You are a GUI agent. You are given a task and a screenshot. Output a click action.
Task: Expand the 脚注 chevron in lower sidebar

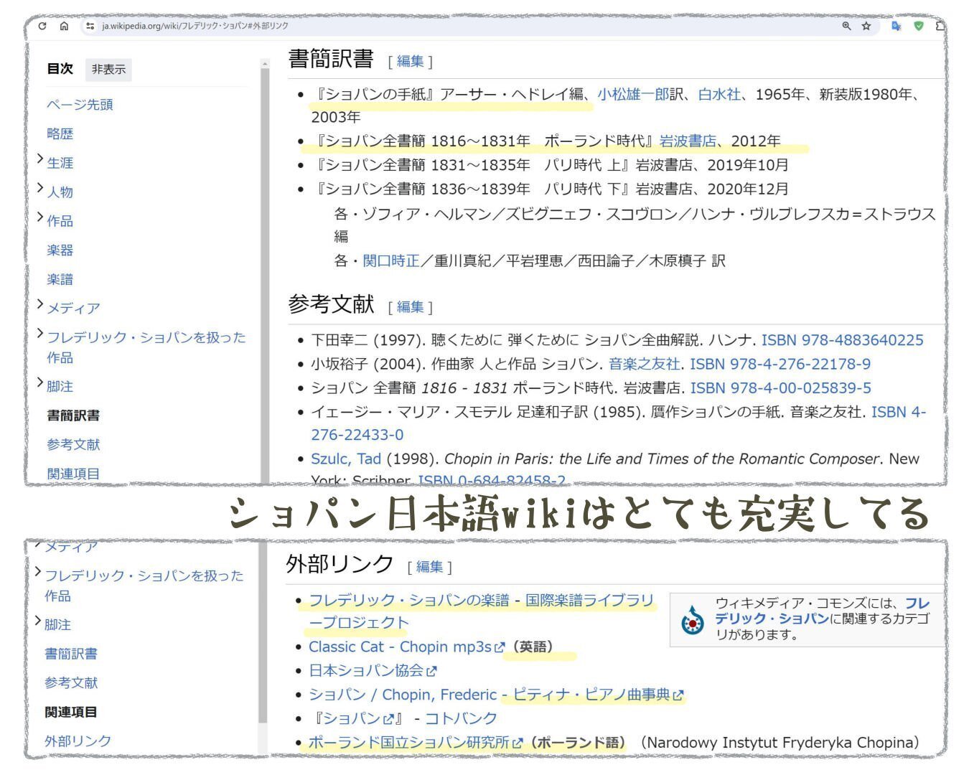[x=38, y=621]
